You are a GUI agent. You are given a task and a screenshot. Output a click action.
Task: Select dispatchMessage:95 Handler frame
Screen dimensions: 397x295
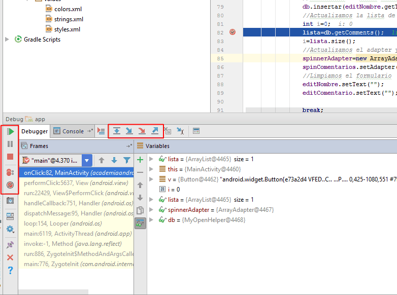tap(77, 213)
